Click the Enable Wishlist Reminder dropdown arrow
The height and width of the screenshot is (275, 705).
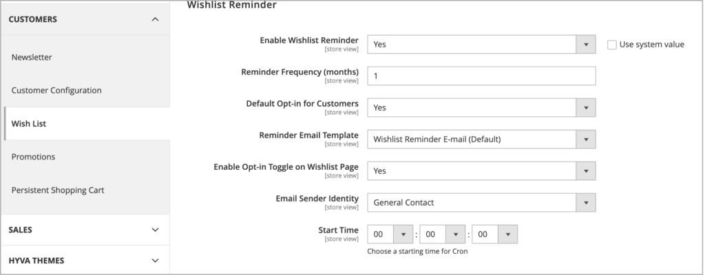pos(586,45)
